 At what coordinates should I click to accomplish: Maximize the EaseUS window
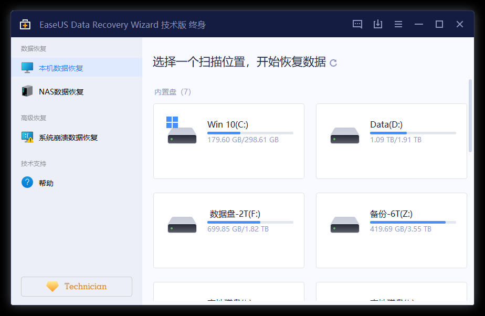click(439, 24)
